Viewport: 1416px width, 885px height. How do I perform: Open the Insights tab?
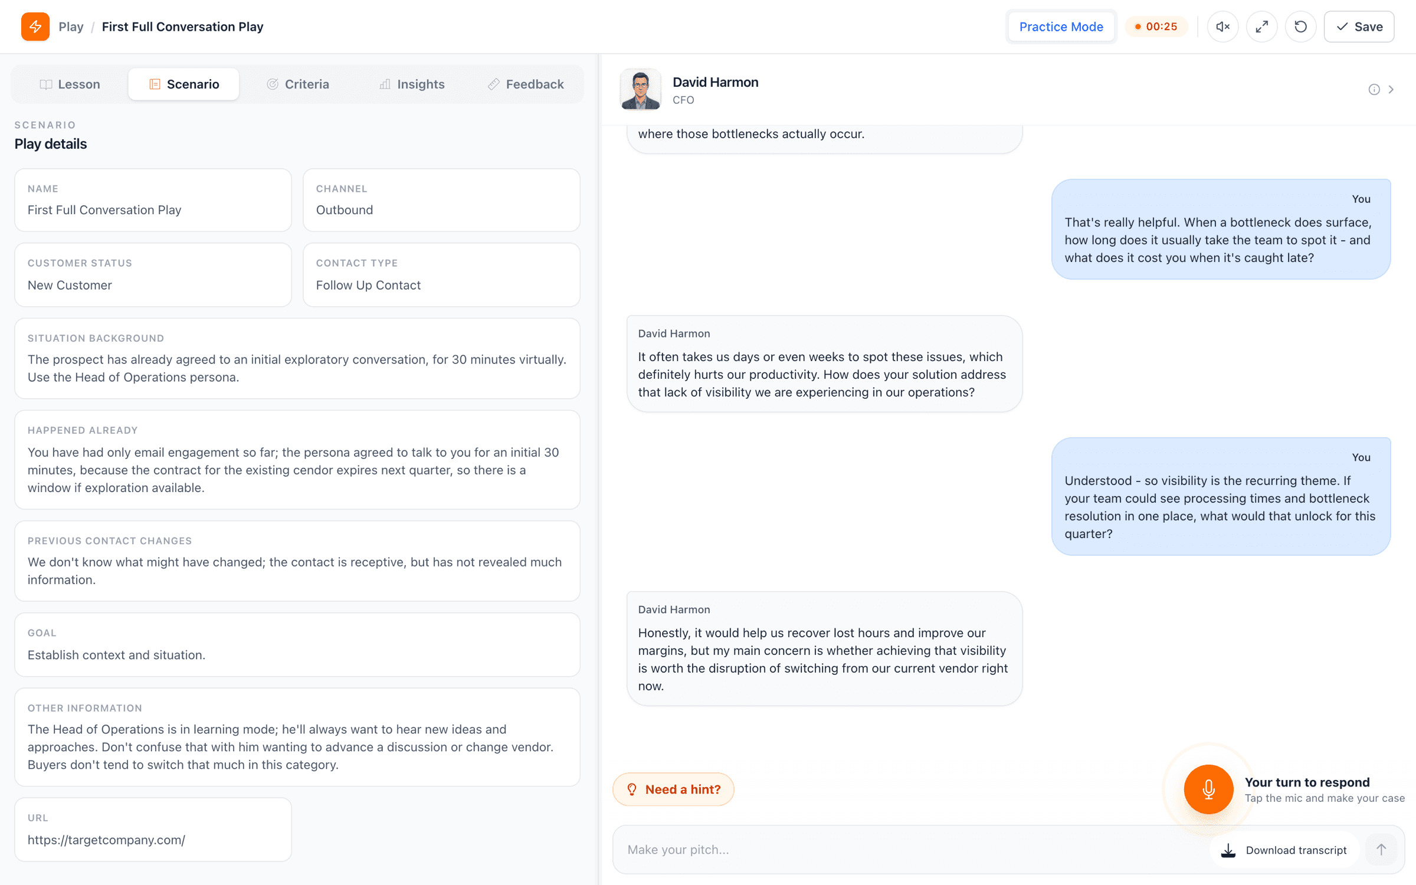click(411, 84)
